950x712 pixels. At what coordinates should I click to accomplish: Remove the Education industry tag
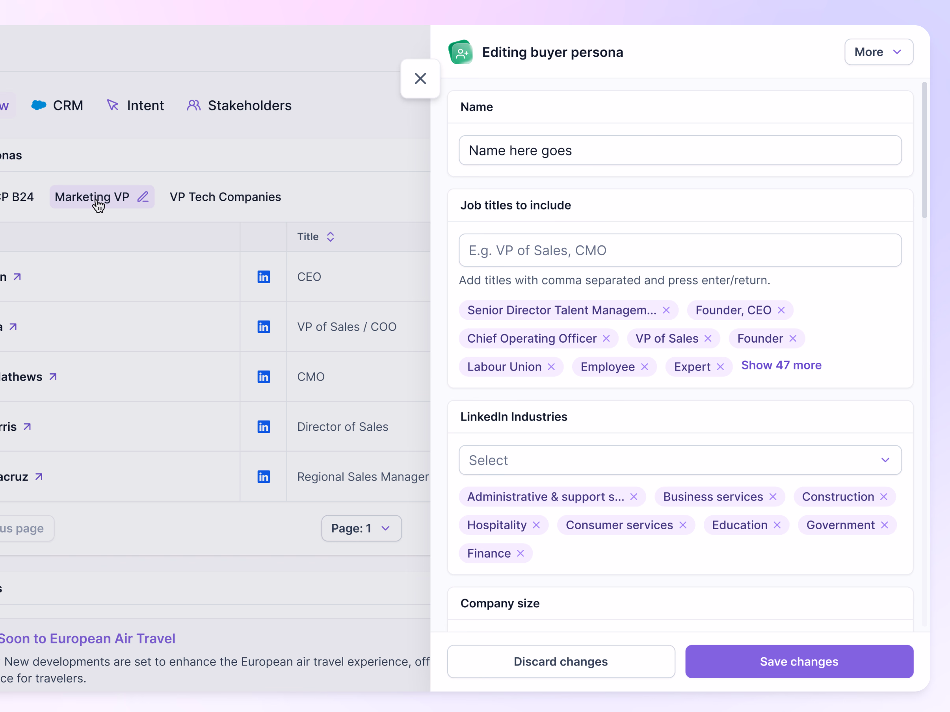coord(777,525)
